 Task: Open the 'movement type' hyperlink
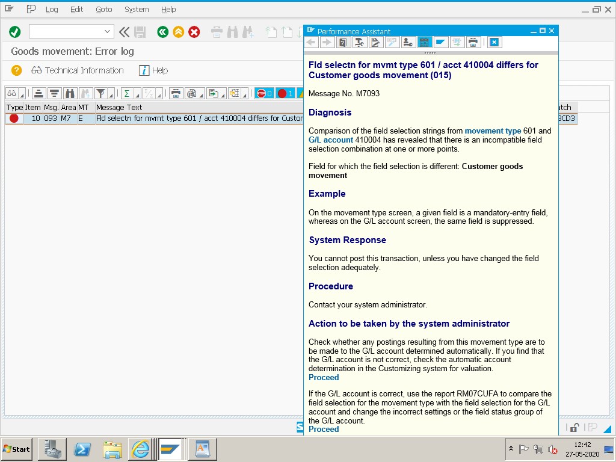click(493, 131)
